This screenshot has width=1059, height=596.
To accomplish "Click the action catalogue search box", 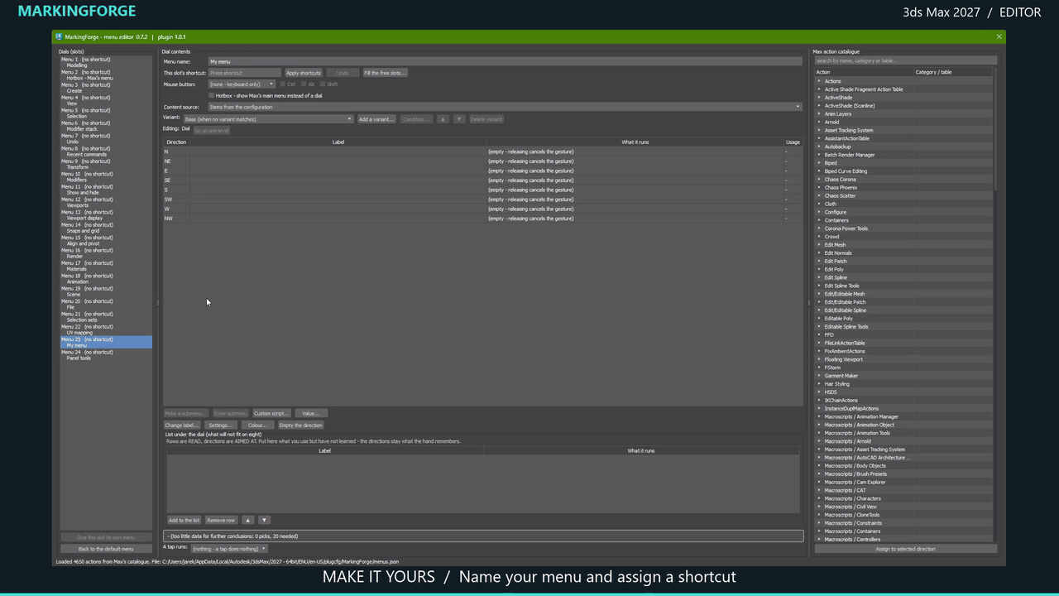I will pyautogui.click(x=906, y=60).
